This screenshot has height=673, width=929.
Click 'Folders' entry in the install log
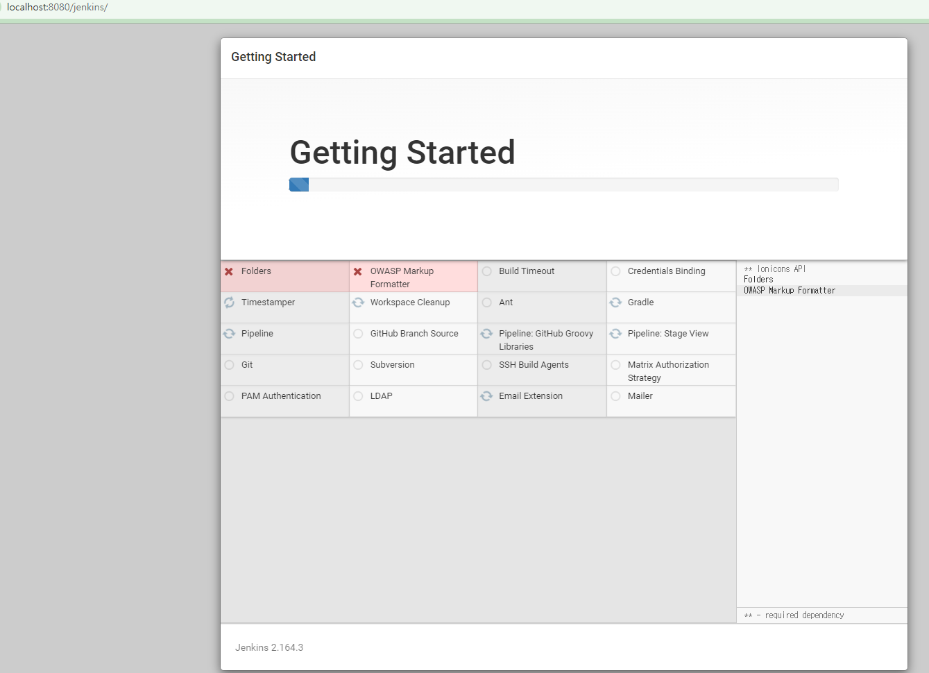758,280
